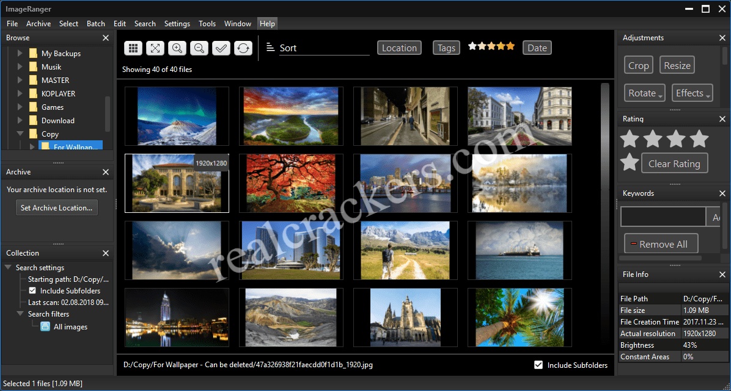The height and width of the screenshot is (391, 731).
Task: Click the Keywords panel horizontal scrollbar
Action: (x=660, y=257)
